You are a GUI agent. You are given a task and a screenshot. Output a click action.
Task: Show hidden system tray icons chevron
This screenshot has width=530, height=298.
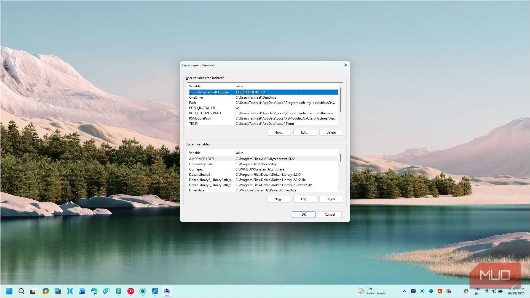[404, 291]
